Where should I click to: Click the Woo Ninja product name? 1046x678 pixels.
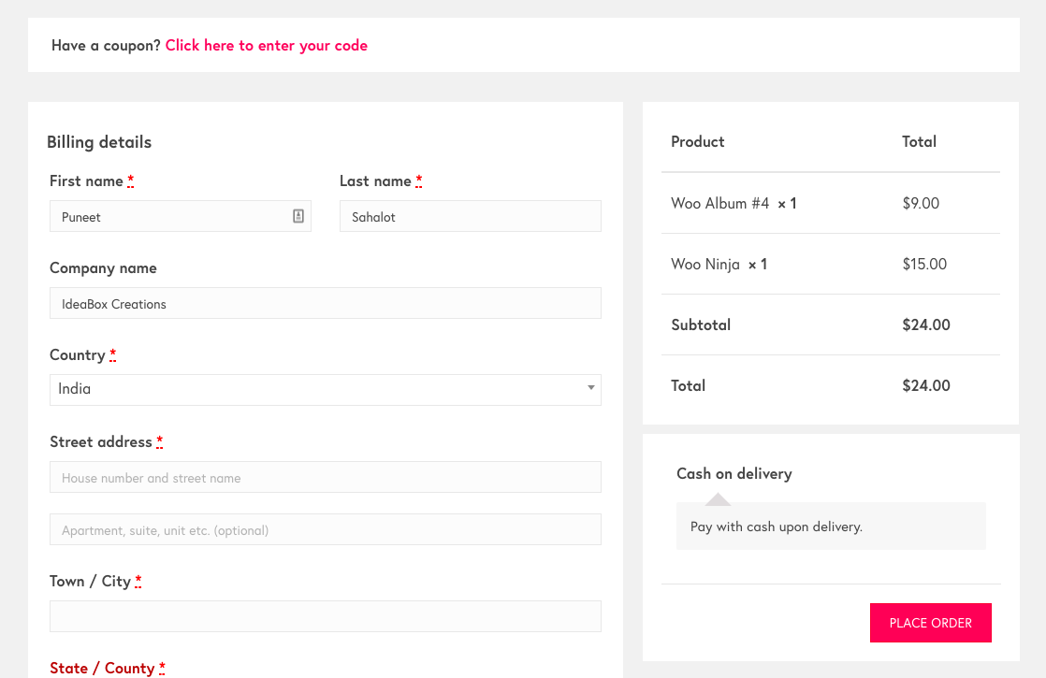tap(705, 264)
